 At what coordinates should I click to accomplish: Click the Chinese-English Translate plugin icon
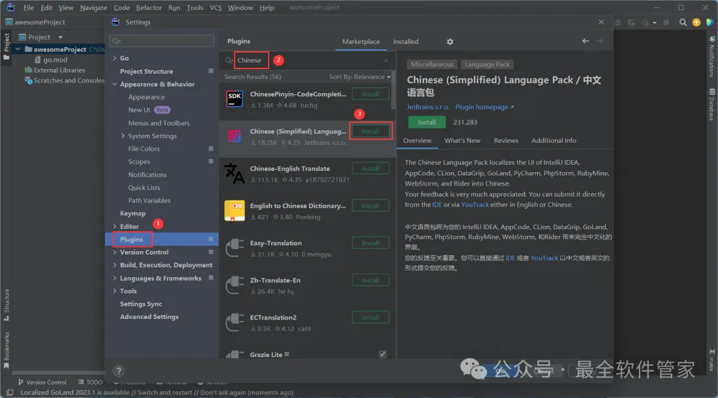235,173
